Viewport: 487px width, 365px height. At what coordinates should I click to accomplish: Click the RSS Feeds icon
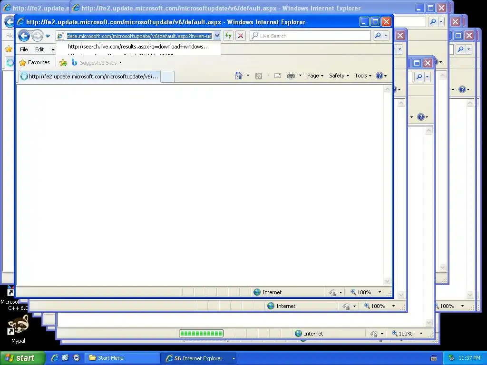(258, 76)
